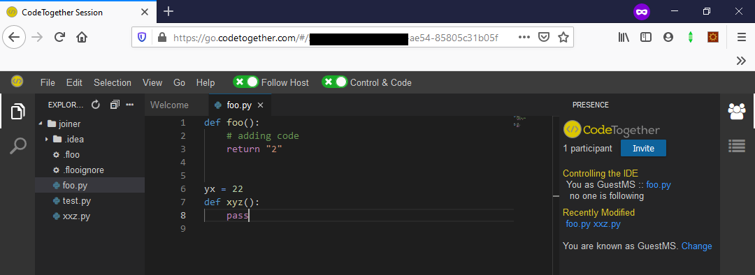The image size is (755, 275).
Task: Open the Go menu
Action: 179,82
